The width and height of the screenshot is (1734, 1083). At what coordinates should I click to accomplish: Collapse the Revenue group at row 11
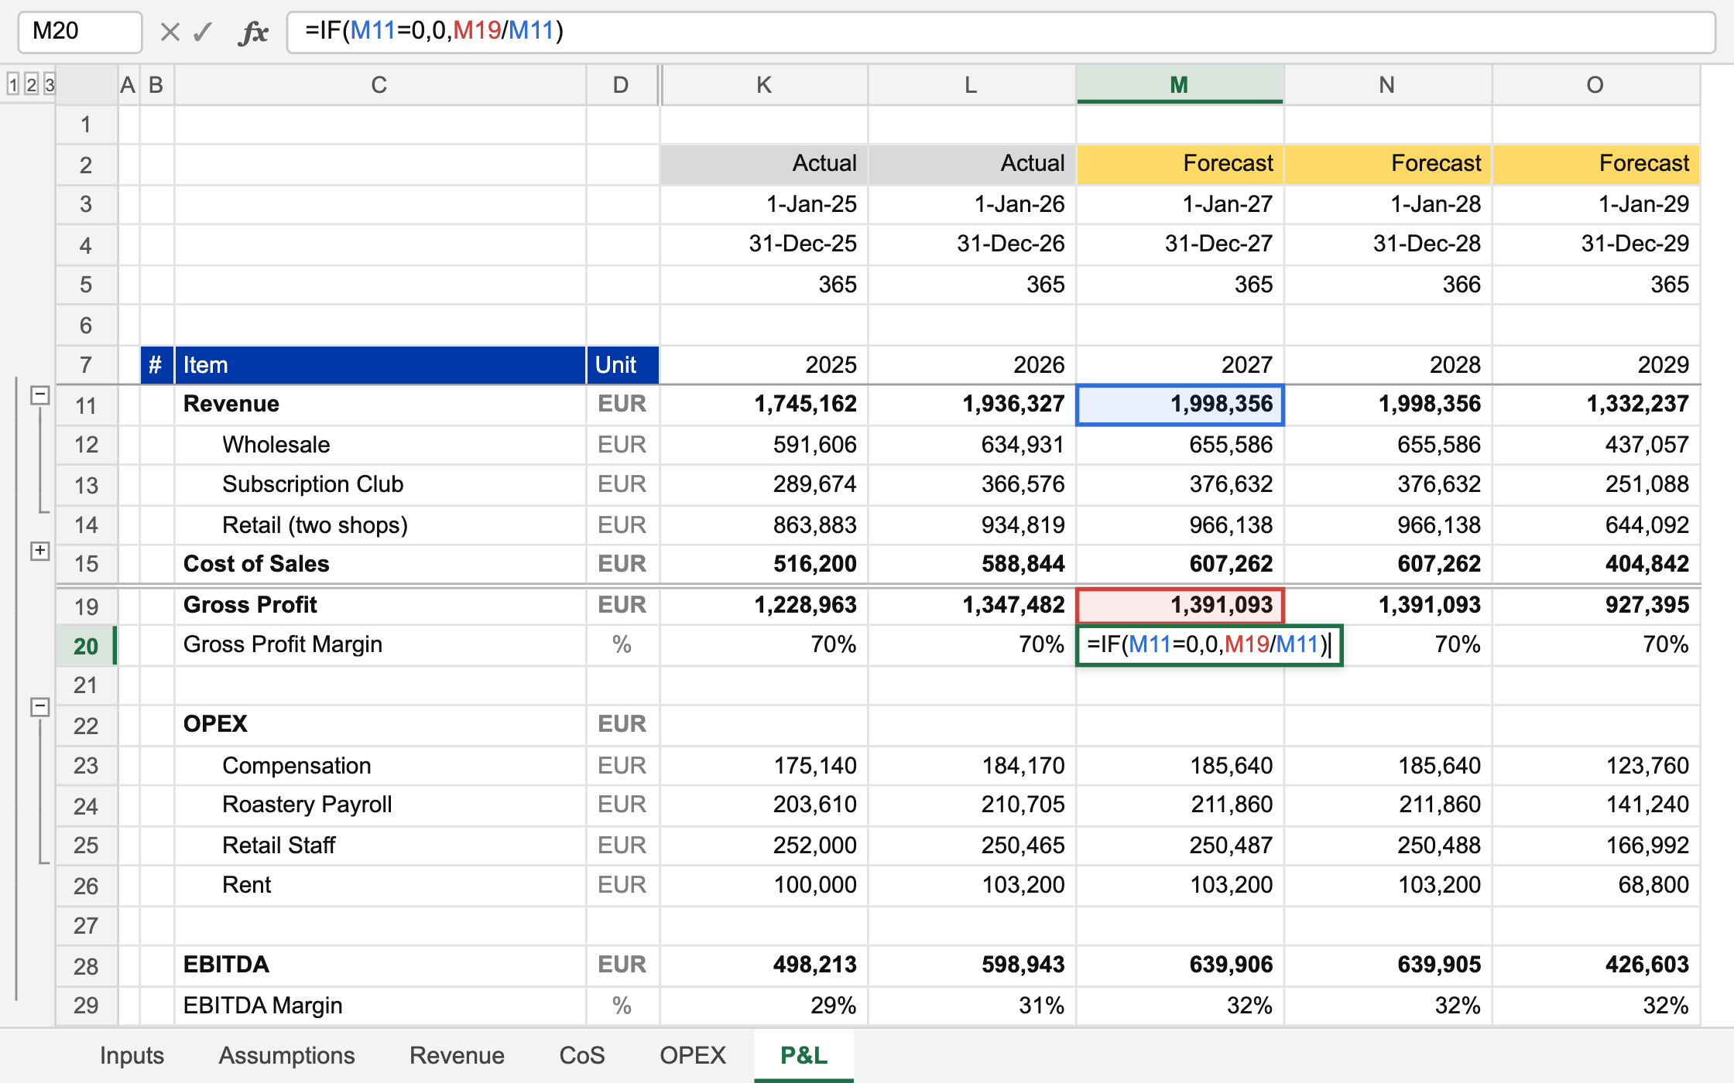40,395
